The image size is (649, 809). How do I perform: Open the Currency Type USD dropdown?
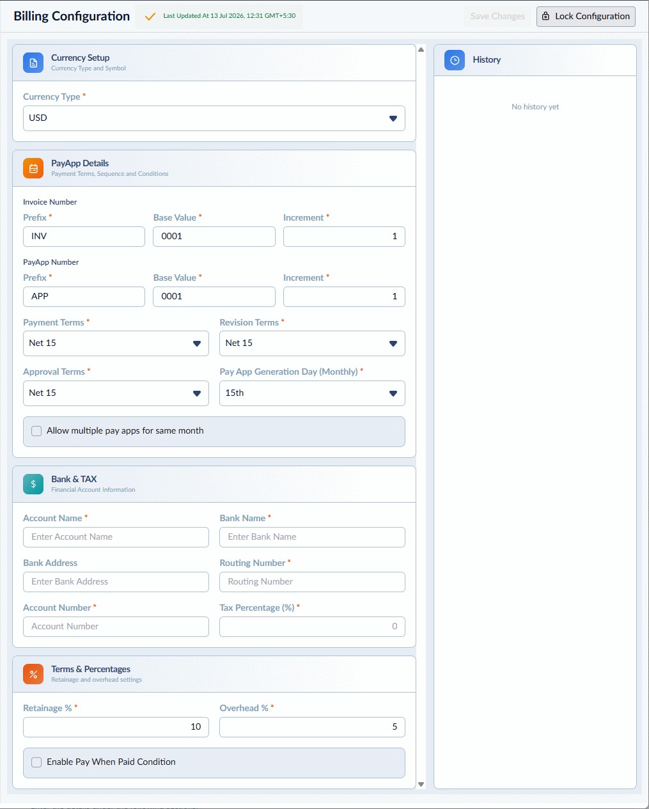click(214, 118)
